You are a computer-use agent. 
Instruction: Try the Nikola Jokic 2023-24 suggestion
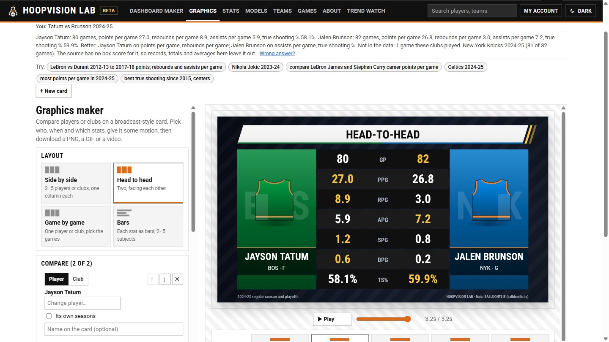[256, 67]
